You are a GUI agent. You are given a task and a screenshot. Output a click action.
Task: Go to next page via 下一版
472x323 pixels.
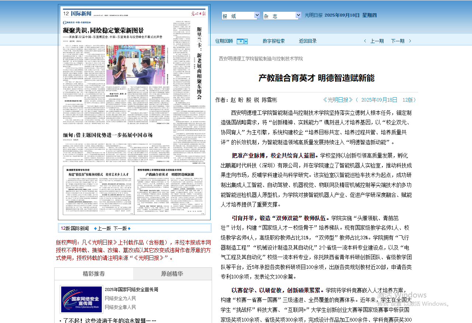click(120, 228)
